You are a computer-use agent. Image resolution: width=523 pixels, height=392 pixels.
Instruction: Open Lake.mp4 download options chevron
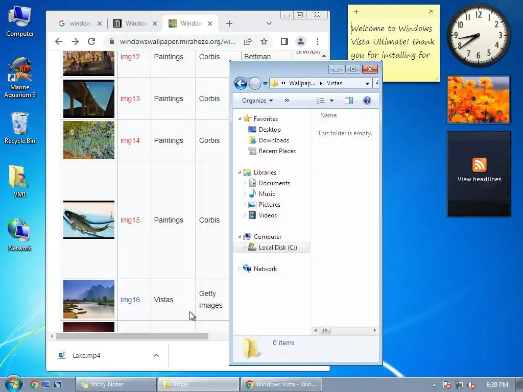tap(156, 355)
